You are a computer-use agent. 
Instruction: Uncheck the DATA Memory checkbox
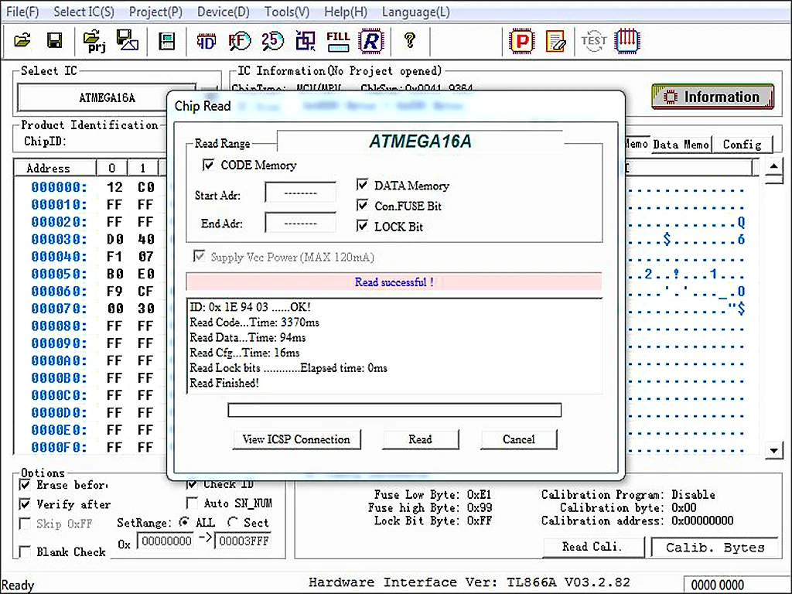362,185
